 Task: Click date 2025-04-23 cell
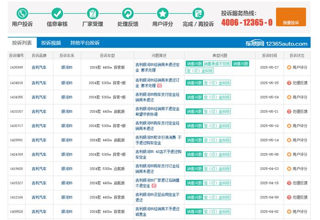(x=269, y=169)
